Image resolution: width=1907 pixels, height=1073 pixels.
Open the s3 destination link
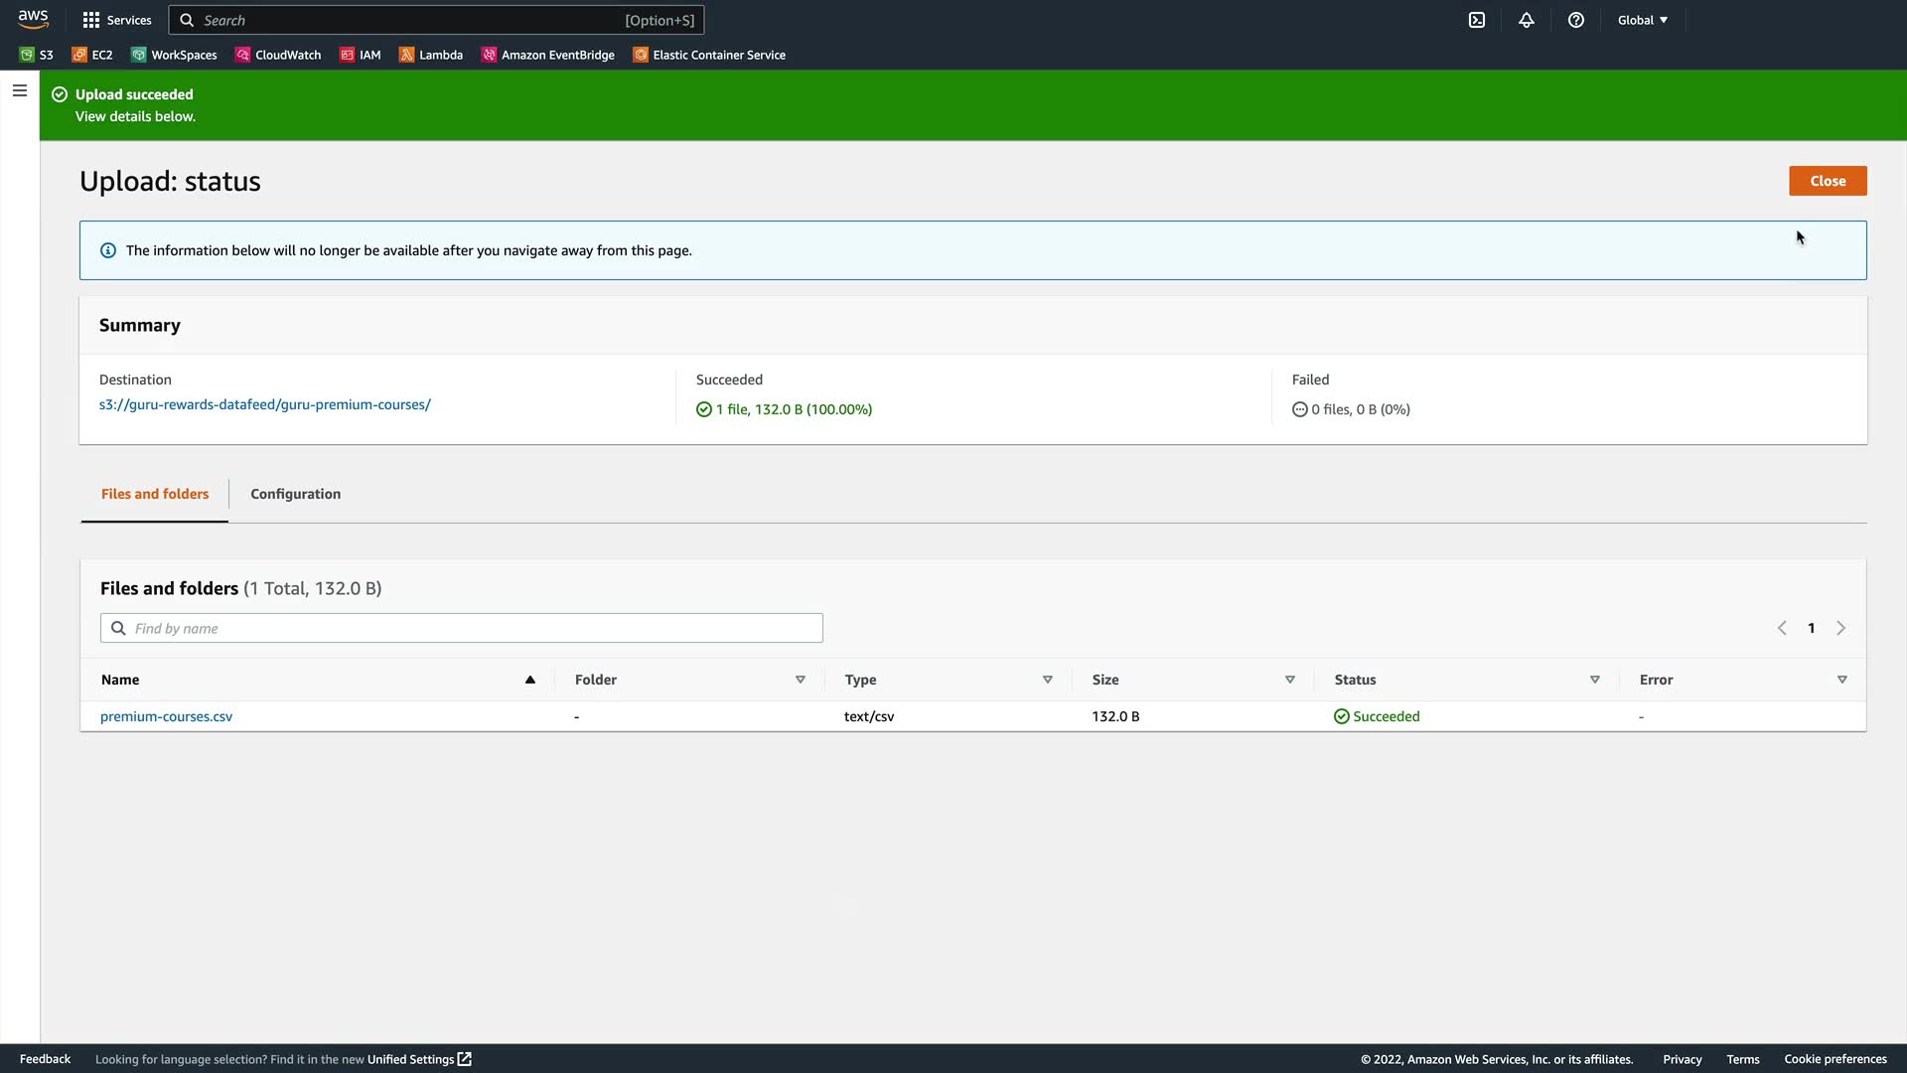tap(265, 404)
